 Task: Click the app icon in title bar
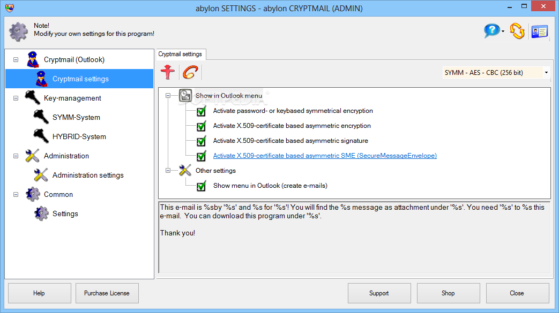[10, 7]
